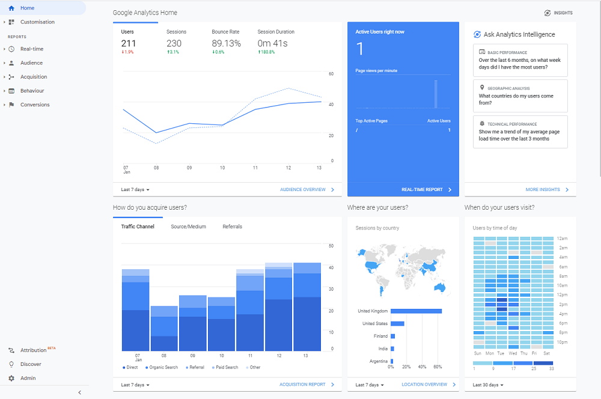The height and width of the screenshot is (399, 601).
Task: Switch to the Traffic Channel tab
Action: [x=138, y=227]
